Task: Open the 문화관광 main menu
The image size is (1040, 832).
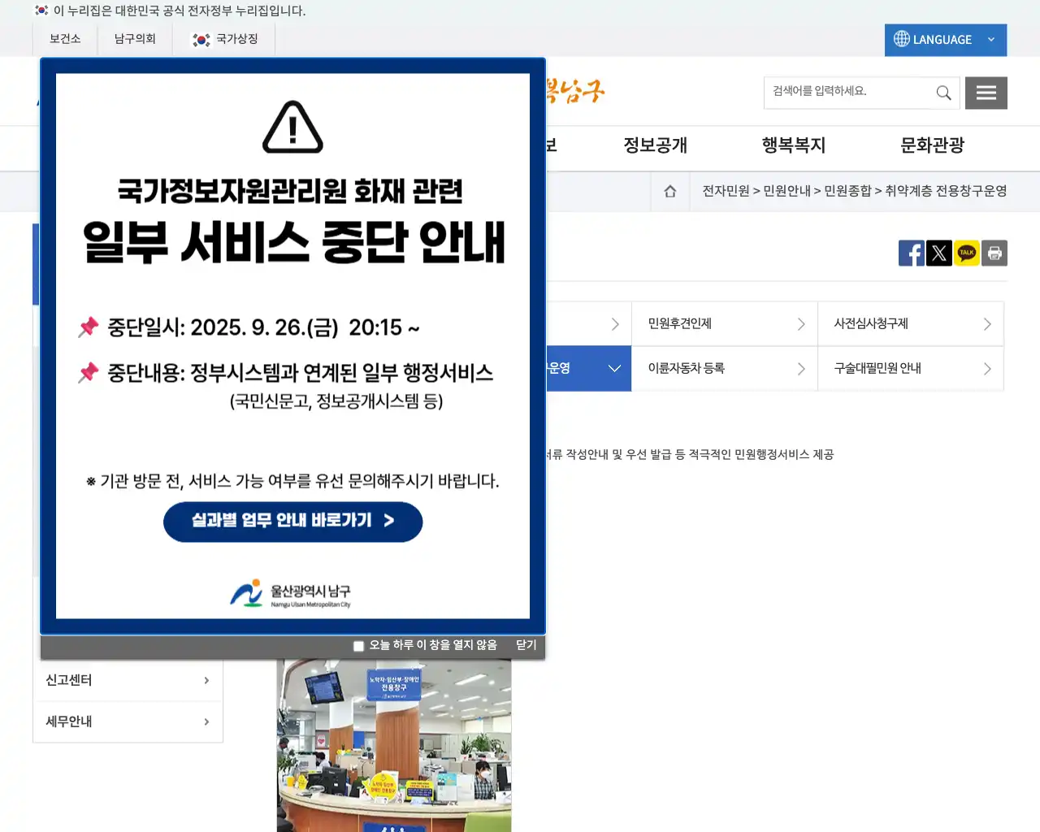Action: pos(933,145)
